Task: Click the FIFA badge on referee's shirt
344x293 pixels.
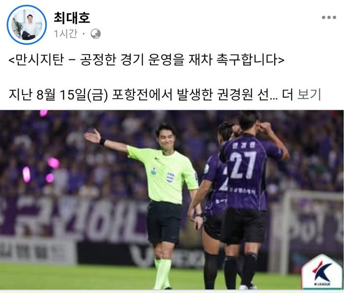Action: (x=170, y=177)
